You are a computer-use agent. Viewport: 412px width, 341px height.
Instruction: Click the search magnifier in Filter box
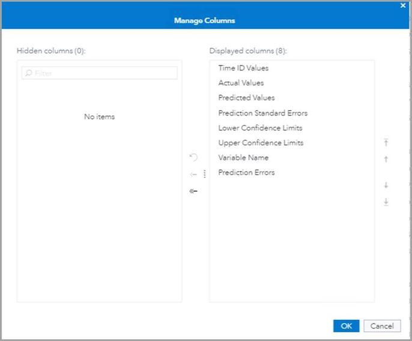coord(28,73)
